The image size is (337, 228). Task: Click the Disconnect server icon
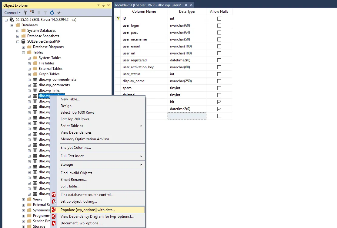coord(32,12)
